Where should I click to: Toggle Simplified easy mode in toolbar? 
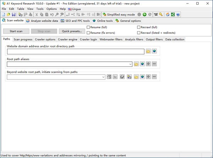click(x=119, y=15)
